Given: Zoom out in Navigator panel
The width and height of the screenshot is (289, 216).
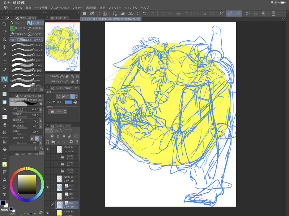Looking at the screenshot, I should pyautogui.click(x=57, y=76).
